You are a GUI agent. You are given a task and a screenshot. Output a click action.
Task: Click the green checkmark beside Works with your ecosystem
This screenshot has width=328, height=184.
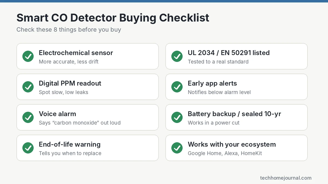[177, 148]
